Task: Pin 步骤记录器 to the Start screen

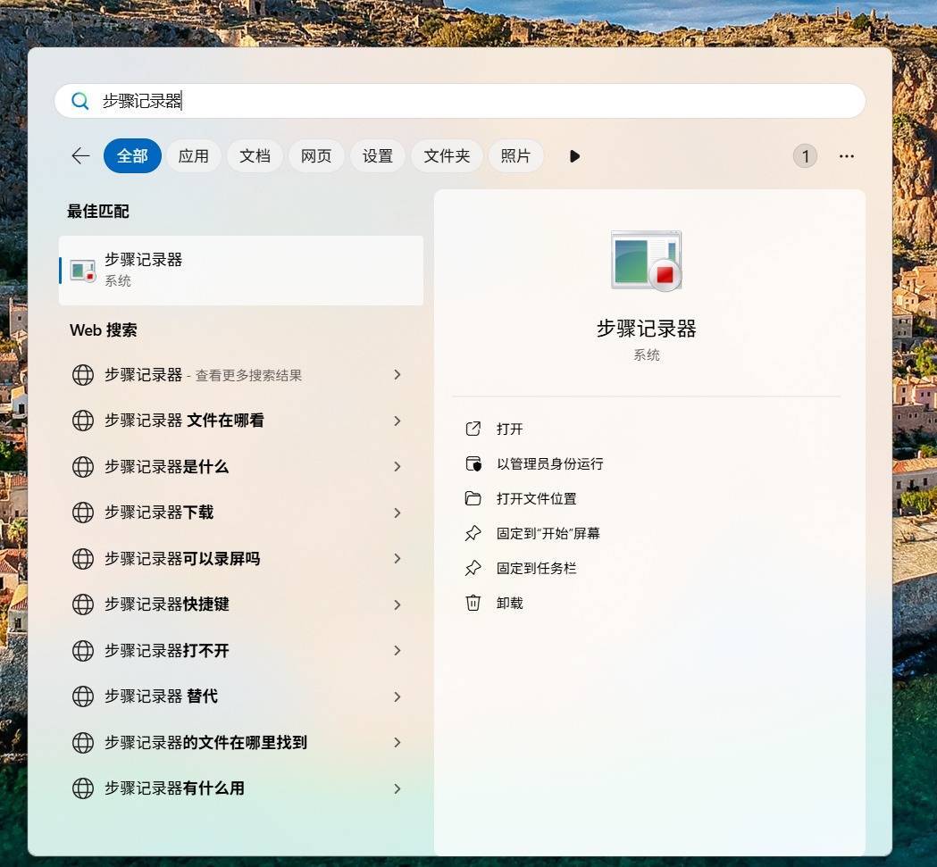Action: click(x=548, y=533)
